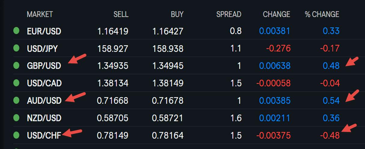This screenshot has width=365, height=149.
Task: Click the green status dot beside NZD/USD
Action: [x=16, y=117]
